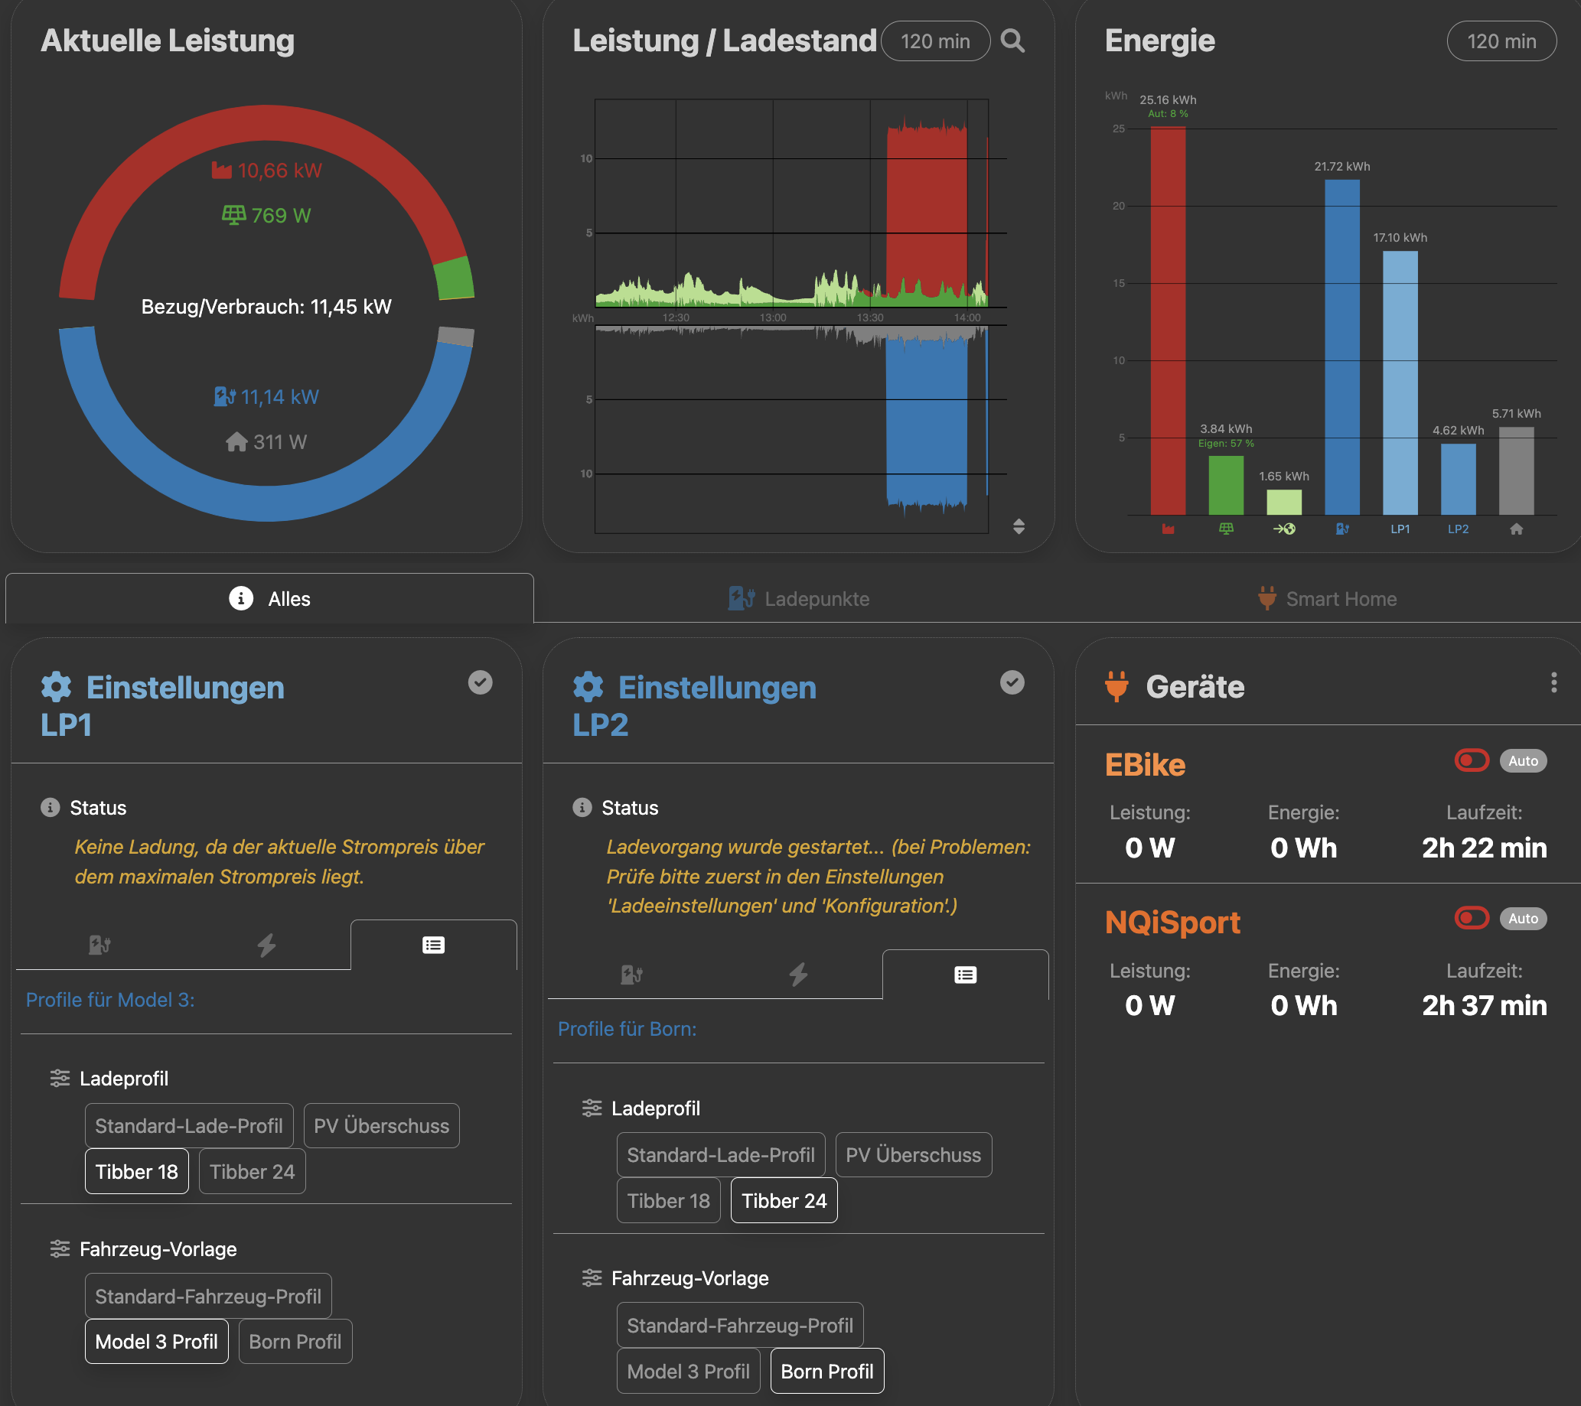
Task: Open the Energie 120 min range selector
Action: 1501,42
